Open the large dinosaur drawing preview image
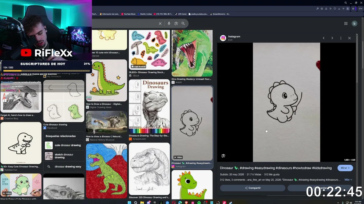The image size is (364, 204). coord(286,102)
